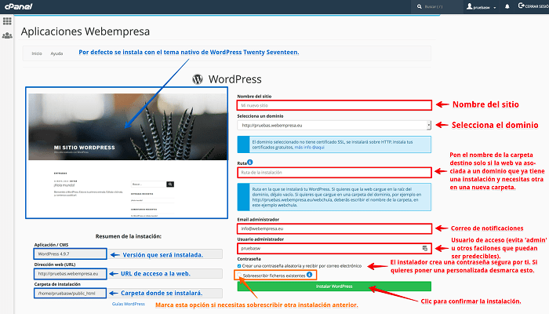Focus the Ruta de la instalación field
The width and height of the screenshot is (549, 314).
coord(334,173)
